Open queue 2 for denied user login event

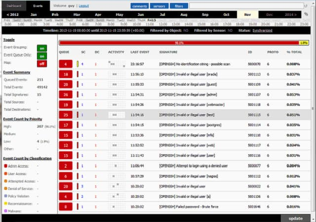point(66,166)
